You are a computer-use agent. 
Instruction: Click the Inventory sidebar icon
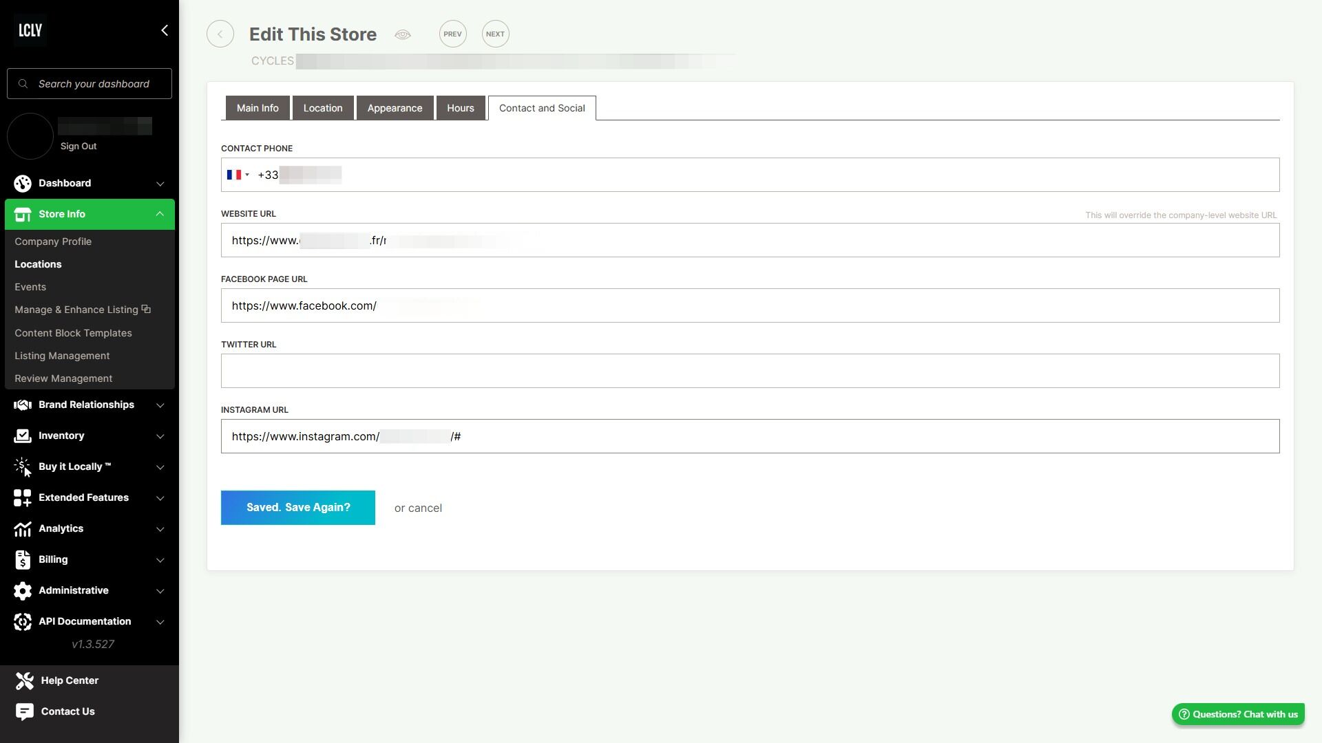(x=23, y=435)
